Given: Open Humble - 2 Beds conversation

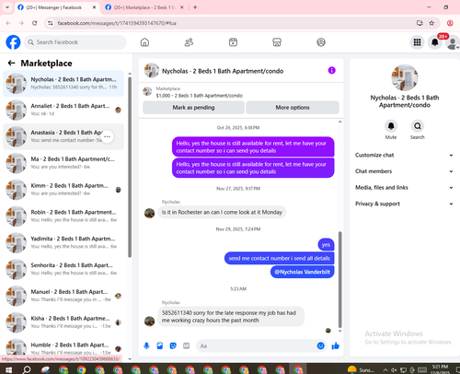Looking at the screenshot, I should point(63,348).
